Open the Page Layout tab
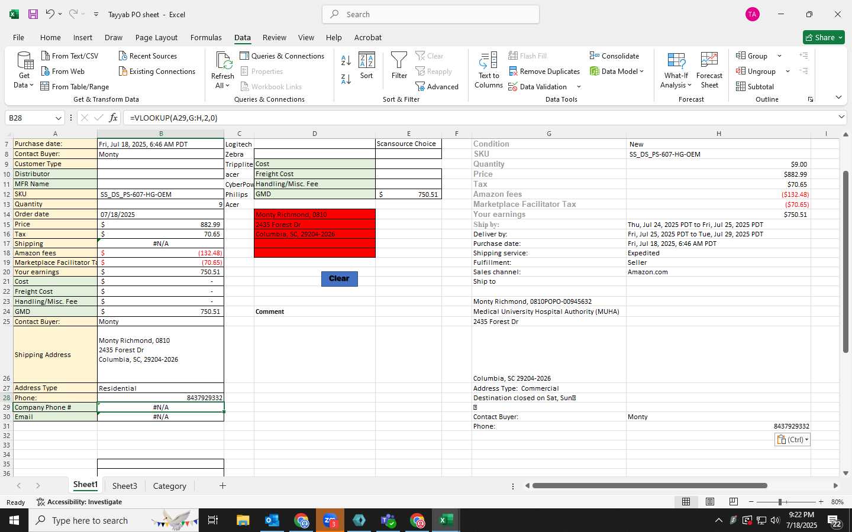Image resolution: width=852 pixels, height=532 pixels. (x=156, y=37)
